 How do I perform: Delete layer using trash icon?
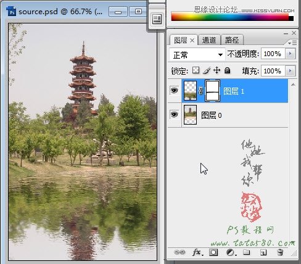tap(280, 252)
